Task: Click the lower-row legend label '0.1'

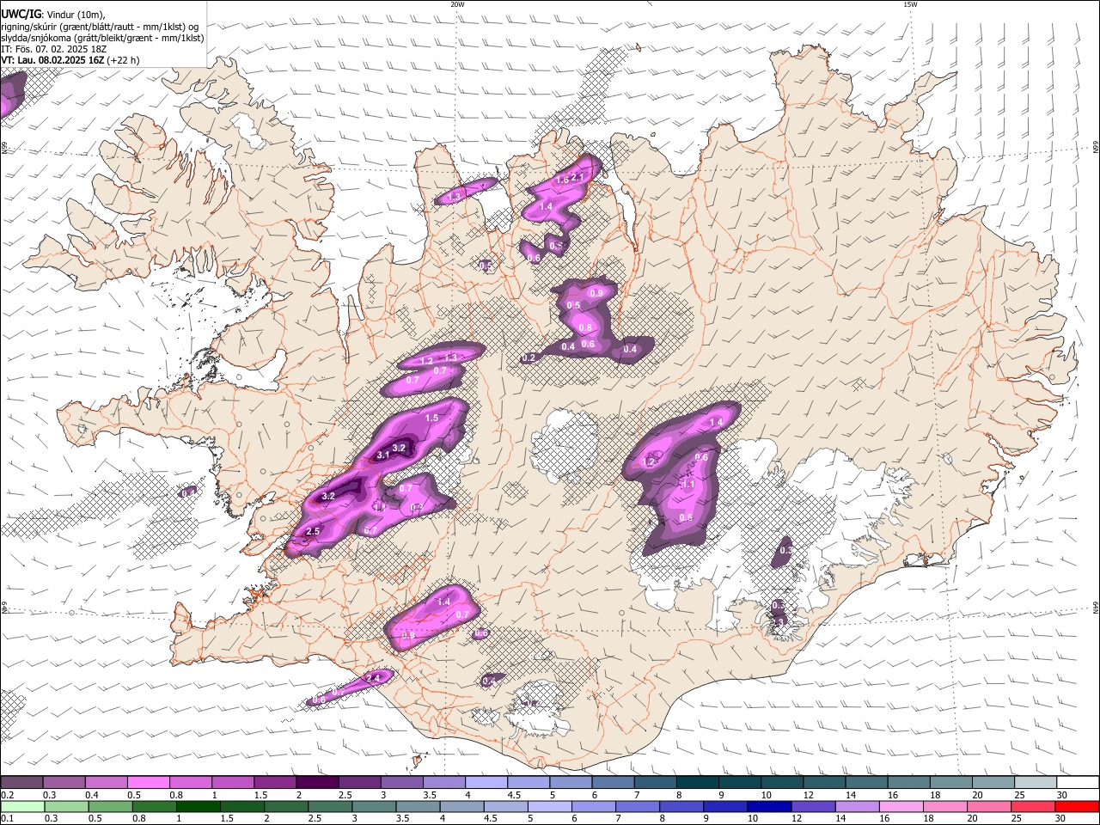Action: tap(6, 818)
